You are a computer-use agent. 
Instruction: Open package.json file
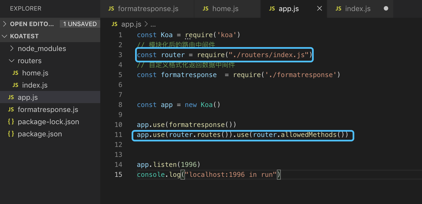pos(40,134)
